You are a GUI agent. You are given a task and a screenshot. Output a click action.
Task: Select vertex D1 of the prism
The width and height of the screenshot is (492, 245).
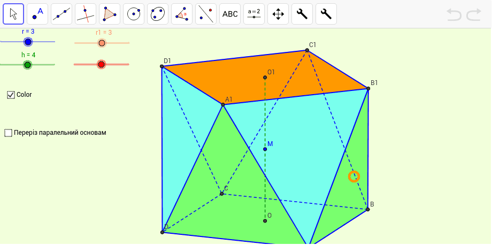[x=162, y=66]
